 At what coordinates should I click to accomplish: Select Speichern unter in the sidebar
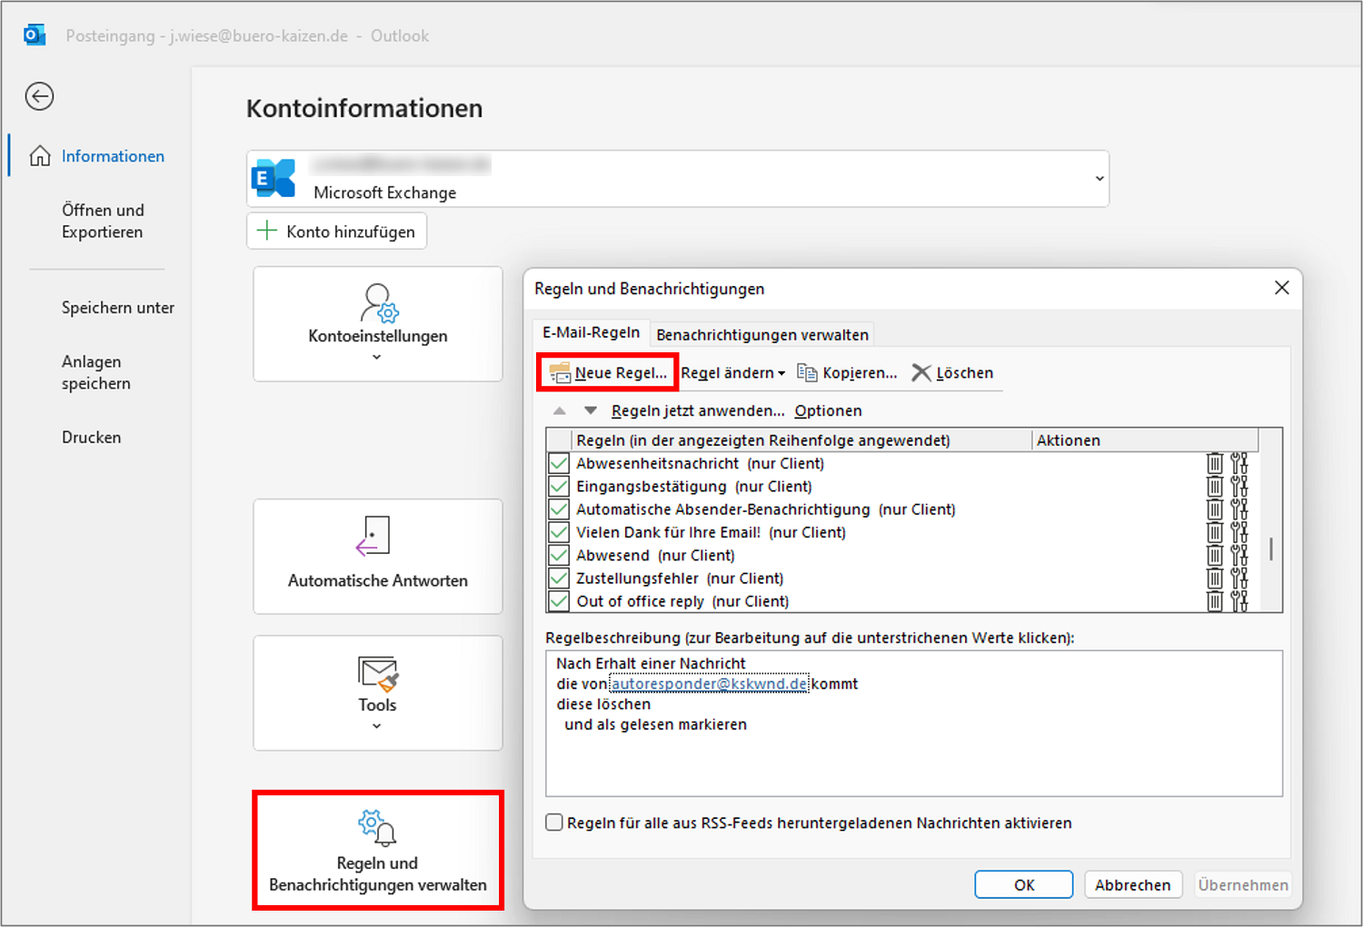(x=117, y=307)
